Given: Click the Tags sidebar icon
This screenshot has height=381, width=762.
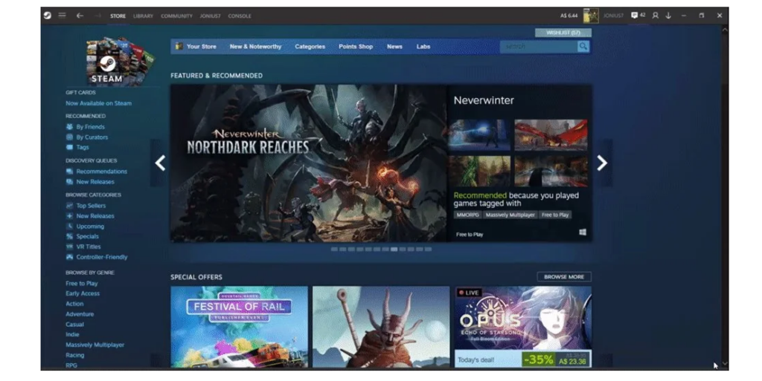Looking at the screenshot, I should pos(69,147).
